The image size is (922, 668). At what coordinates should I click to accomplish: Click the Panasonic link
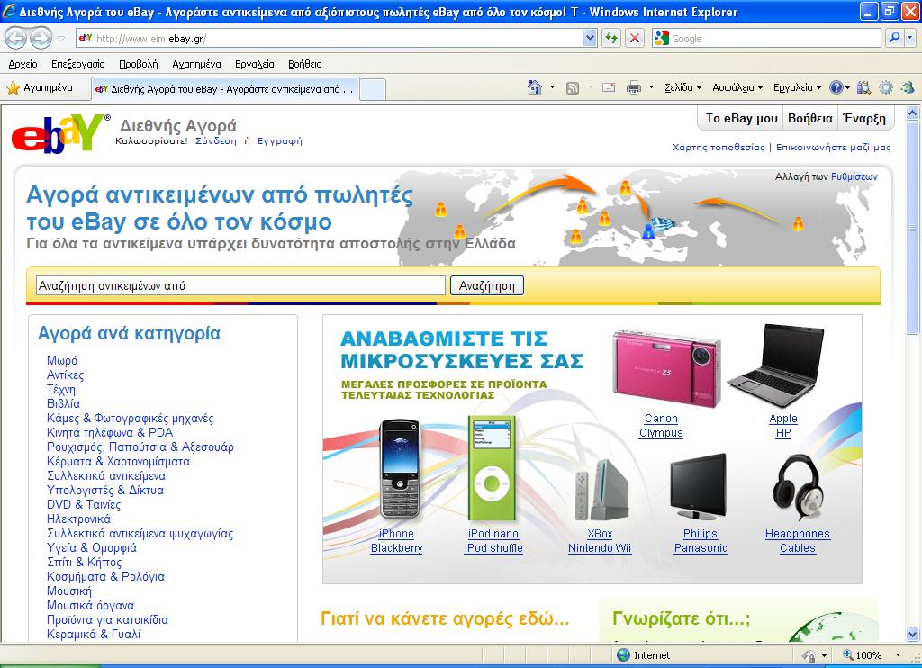point(701,548)
